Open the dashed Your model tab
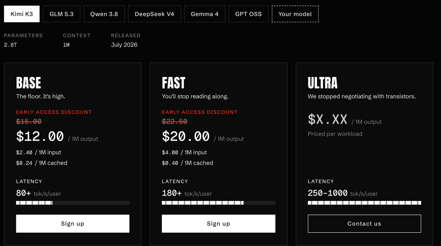 [295, 14]
